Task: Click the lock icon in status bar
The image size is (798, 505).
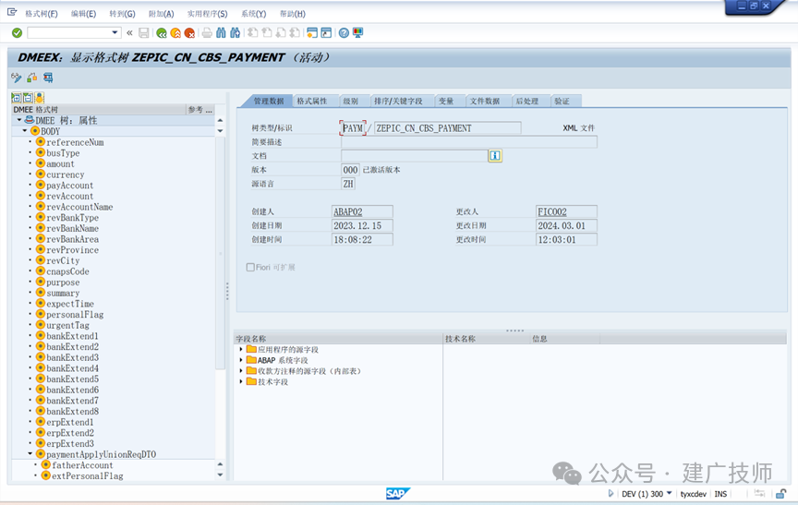Action: 780,494
